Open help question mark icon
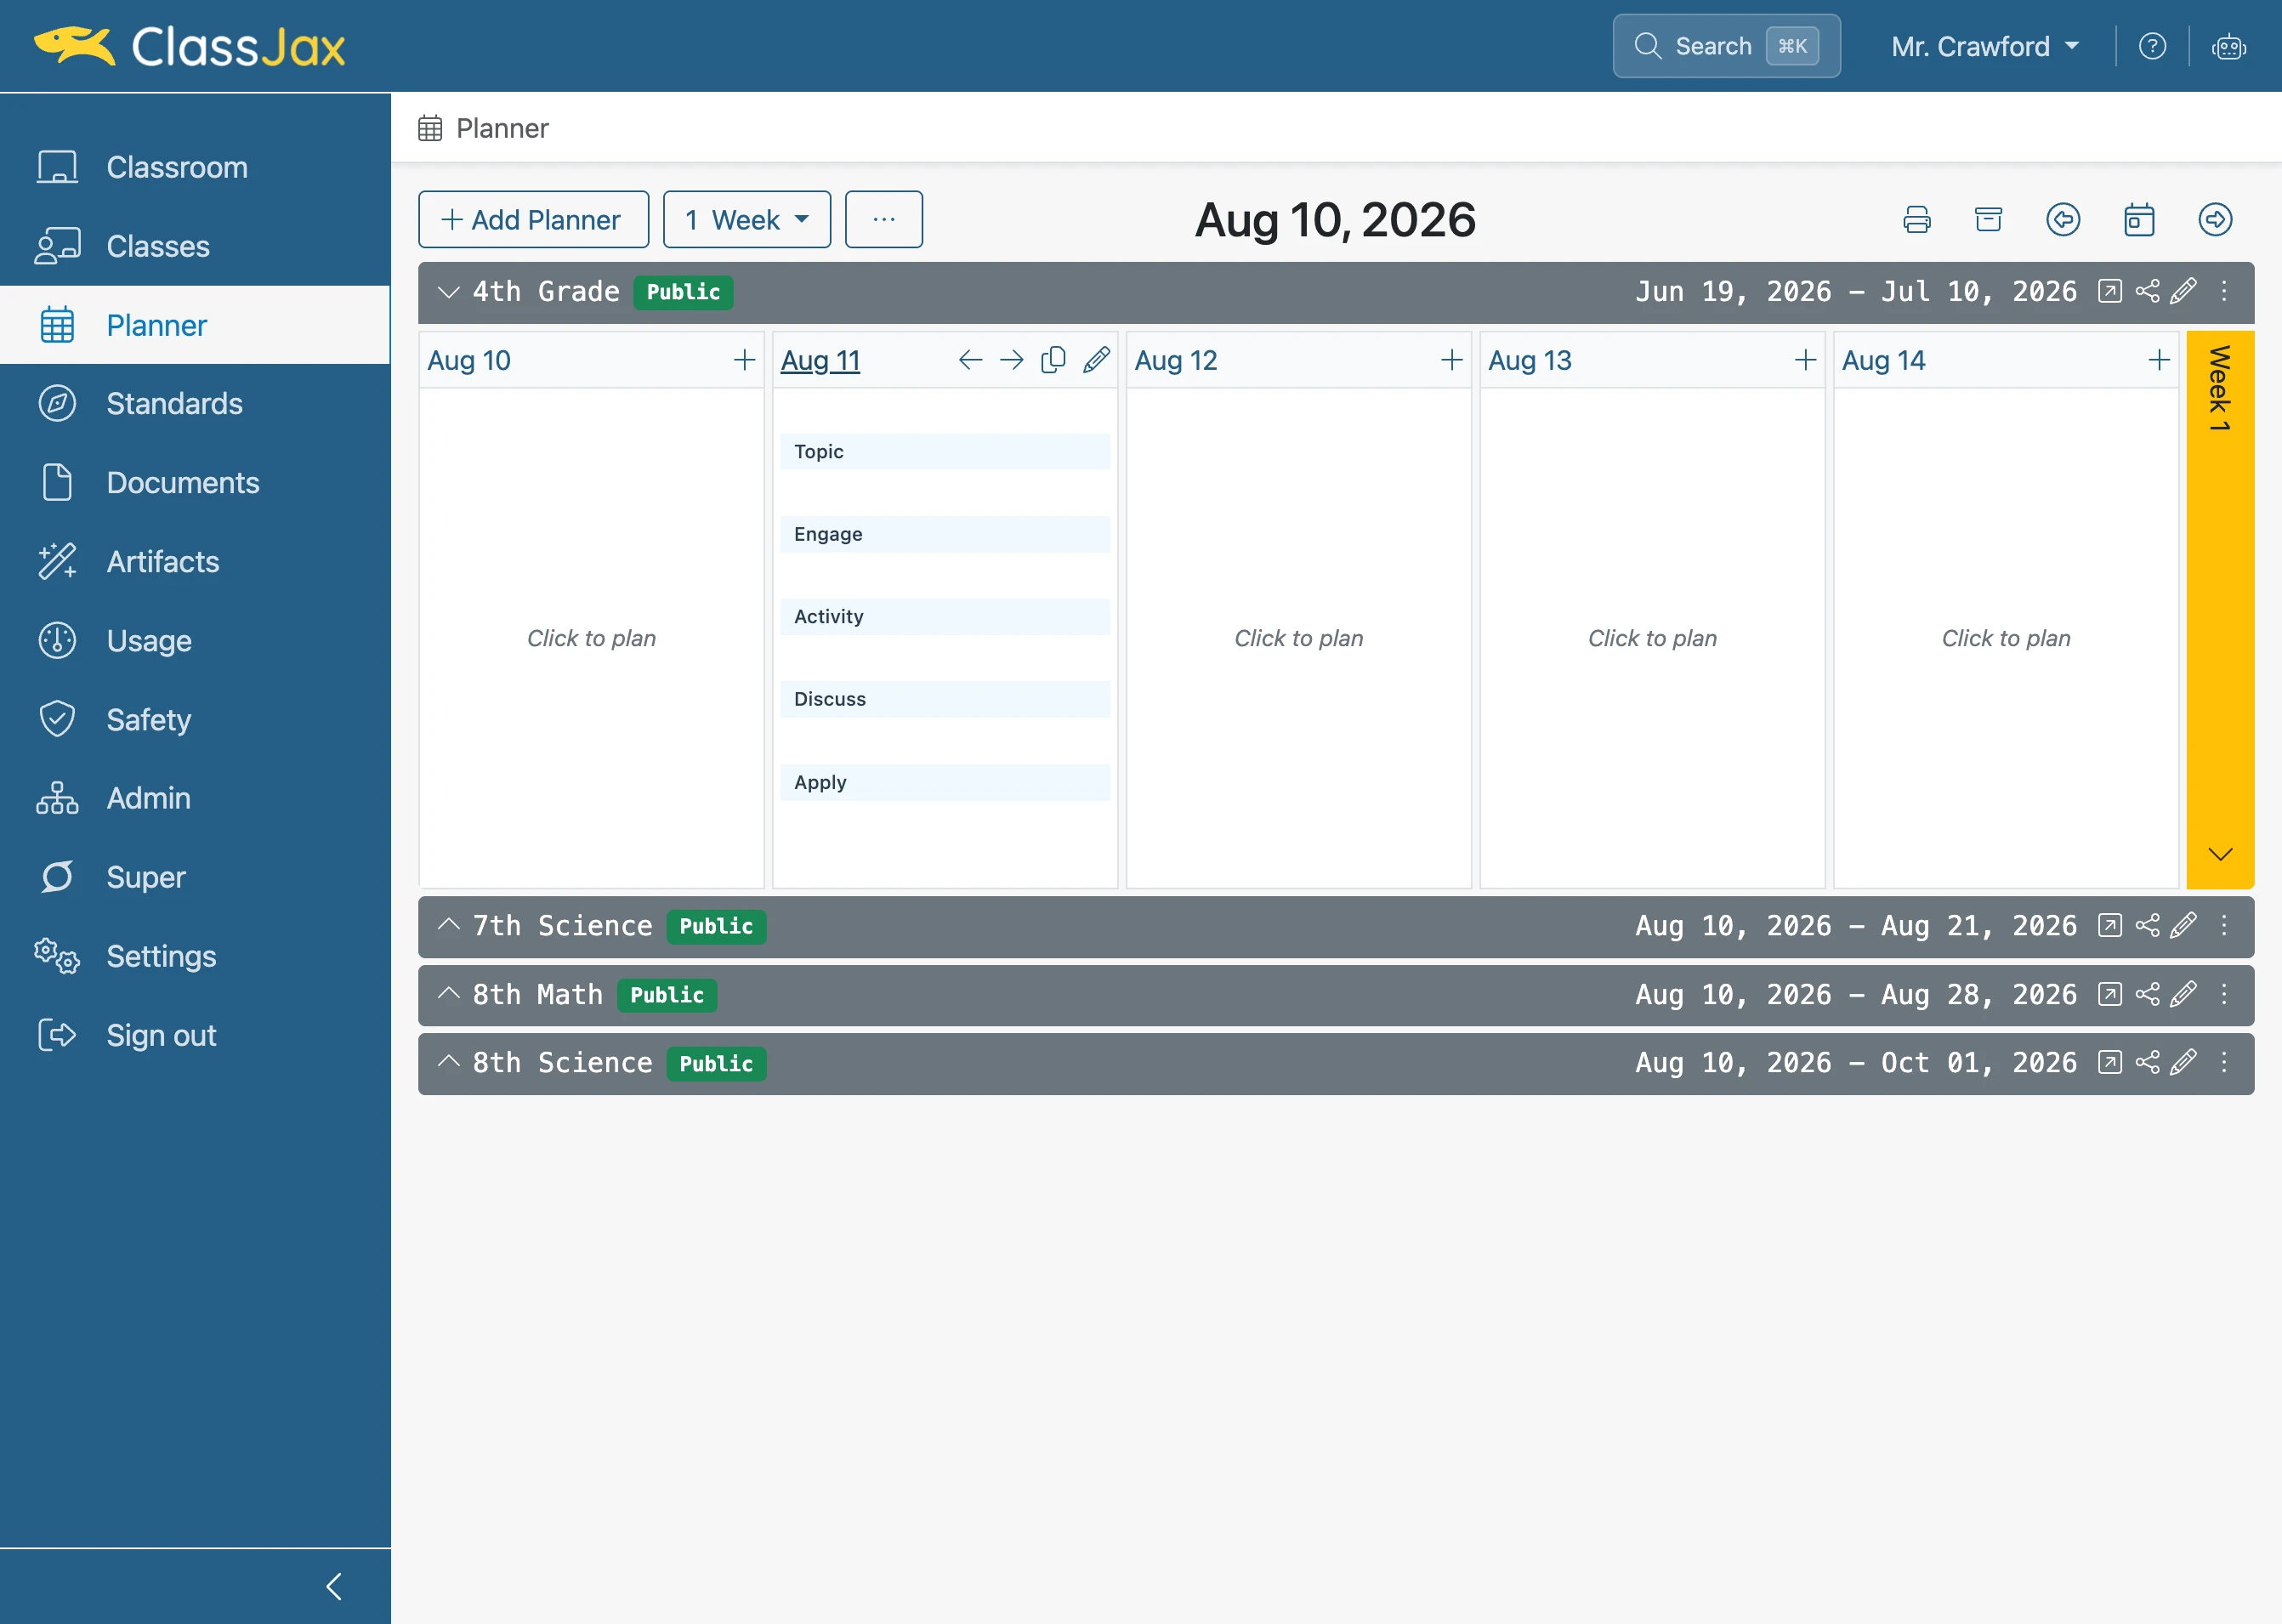 pyautogui.click(x=2152, y=46)
